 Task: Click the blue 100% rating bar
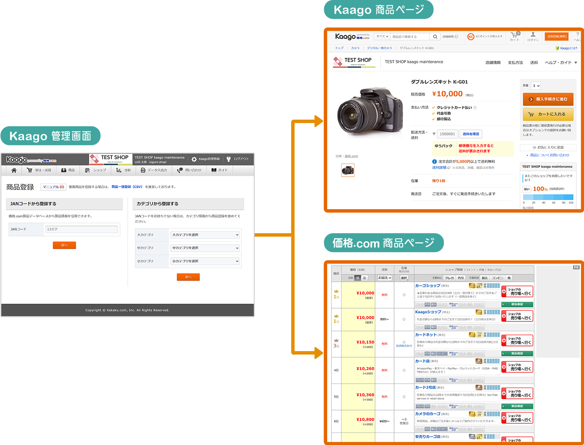pyautogui.click(x=548, y=197)
